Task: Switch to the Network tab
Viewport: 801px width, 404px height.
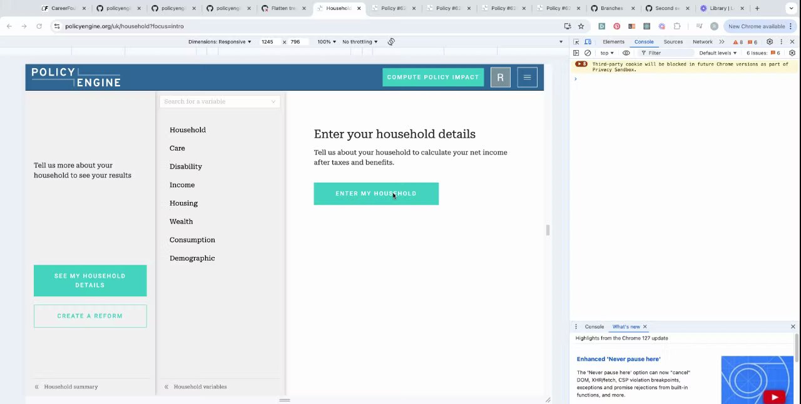Action: click(x=702, y=42)
